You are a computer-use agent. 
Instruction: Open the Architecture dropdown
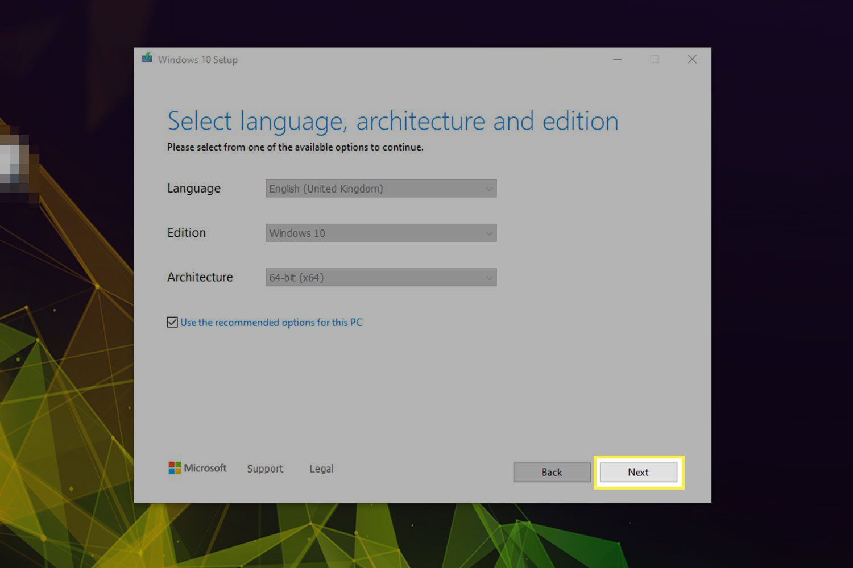[x=381, y=277]
